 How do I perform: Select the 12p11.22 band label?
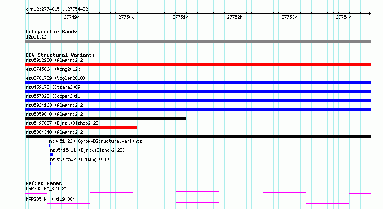[x=36, y=37]
